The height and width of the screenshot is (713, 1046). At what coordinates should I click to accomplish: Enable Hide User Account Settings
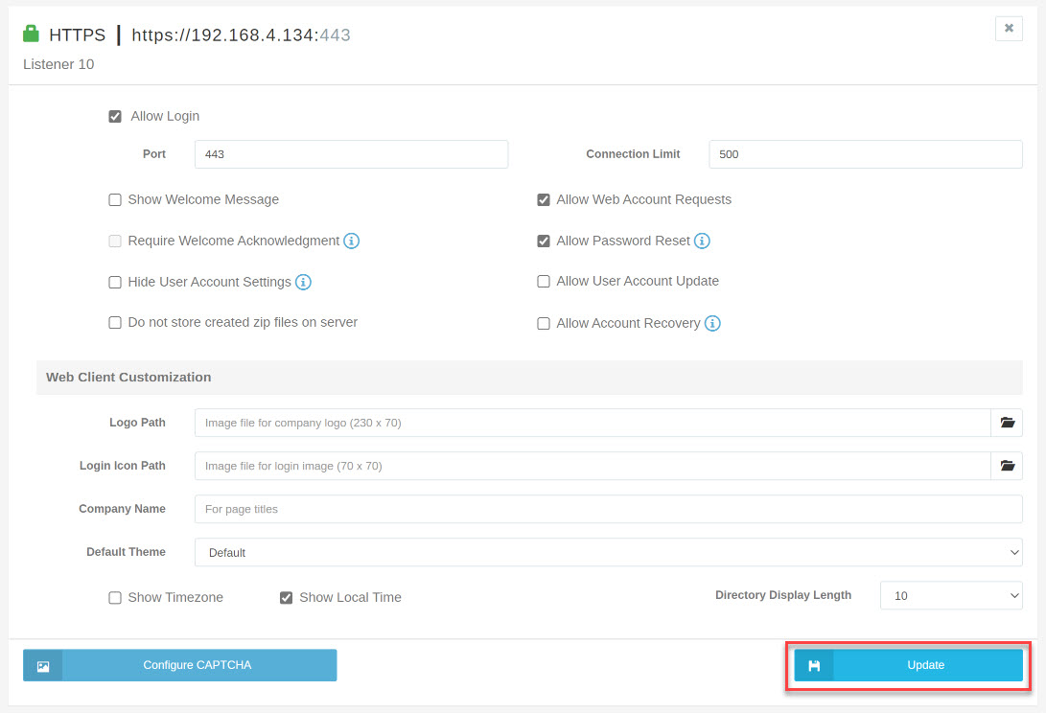click(115, 282)
